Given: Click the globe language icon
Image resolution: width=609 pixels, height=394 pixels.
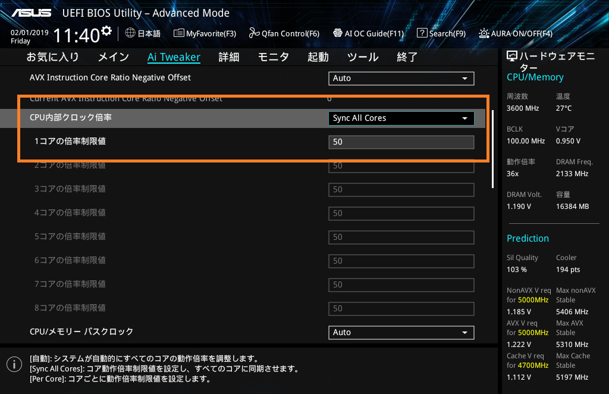Looking at the screenshot, I should click(130, 33).
